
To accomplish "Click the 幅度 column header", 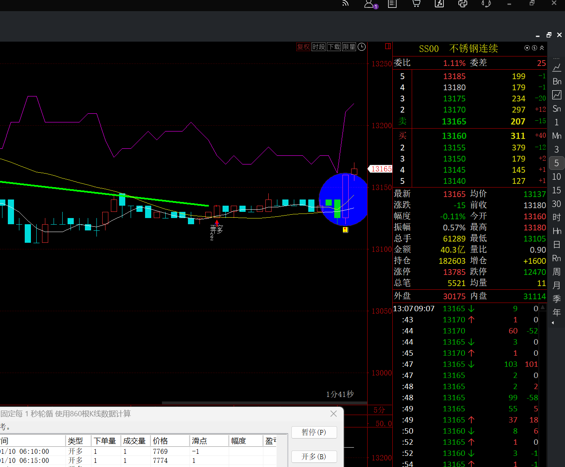I will [x=246, y=441].
